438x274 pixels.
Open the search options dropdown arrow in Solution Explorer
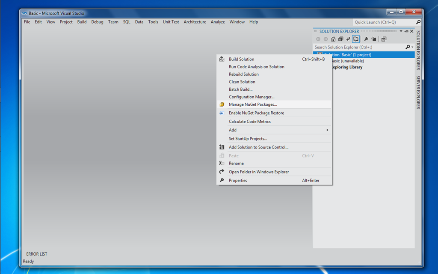412,47
